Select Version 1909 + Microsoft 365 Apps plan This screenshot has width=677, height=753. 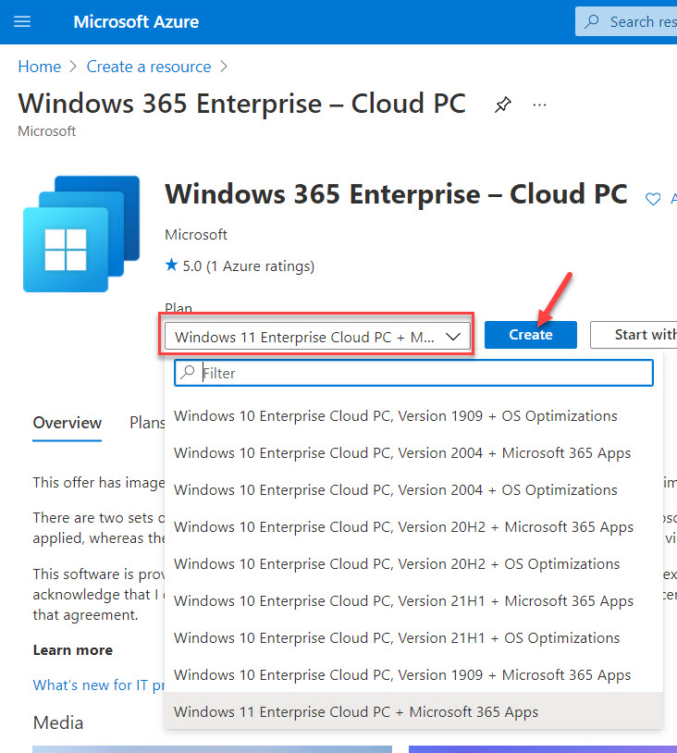point(413,674)
